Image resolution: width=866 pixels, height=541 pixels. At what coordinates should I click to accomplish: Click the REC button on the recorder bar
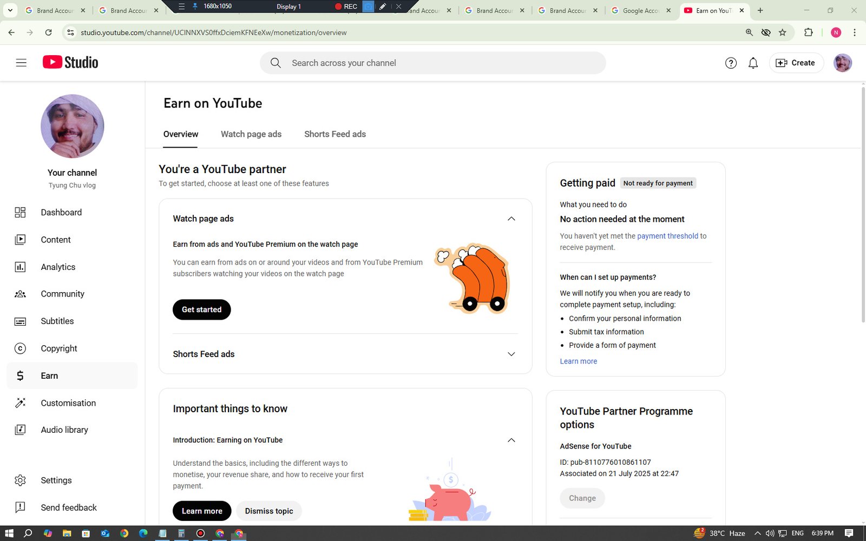pyautogui.click(x=346, y=6)
